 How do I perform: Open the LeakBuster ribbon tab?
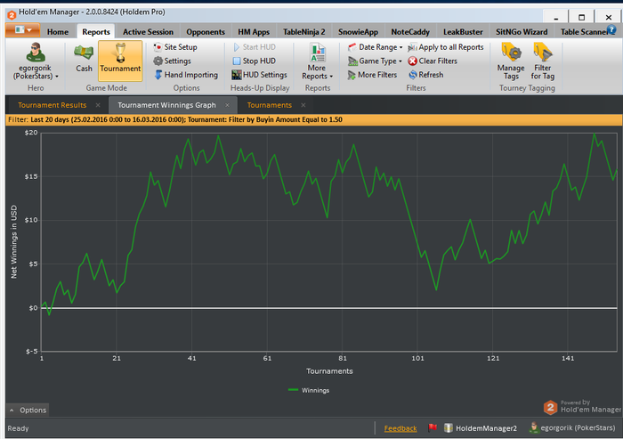pos(463,32)
